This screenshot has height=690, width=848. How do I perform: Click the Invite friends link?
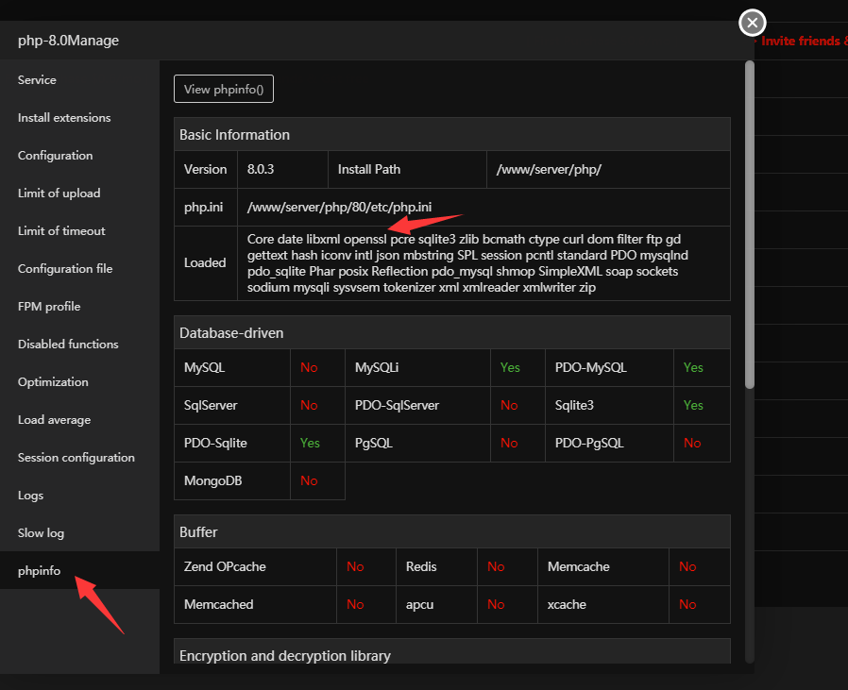[x=803, y=42]
